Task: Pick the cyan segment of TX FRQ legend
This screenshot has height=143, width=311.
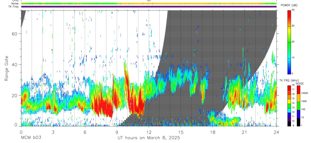Action: 289,110
